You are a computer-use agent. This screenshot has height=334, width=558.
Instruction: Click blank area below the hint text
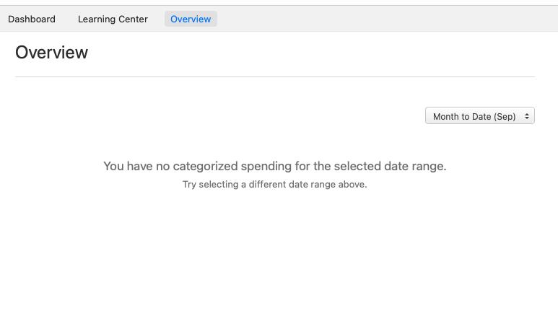coord(274,252)
